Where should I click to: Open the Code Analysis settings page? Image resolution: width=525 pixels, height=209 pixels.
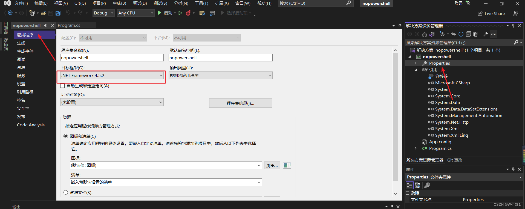(31, 125)
